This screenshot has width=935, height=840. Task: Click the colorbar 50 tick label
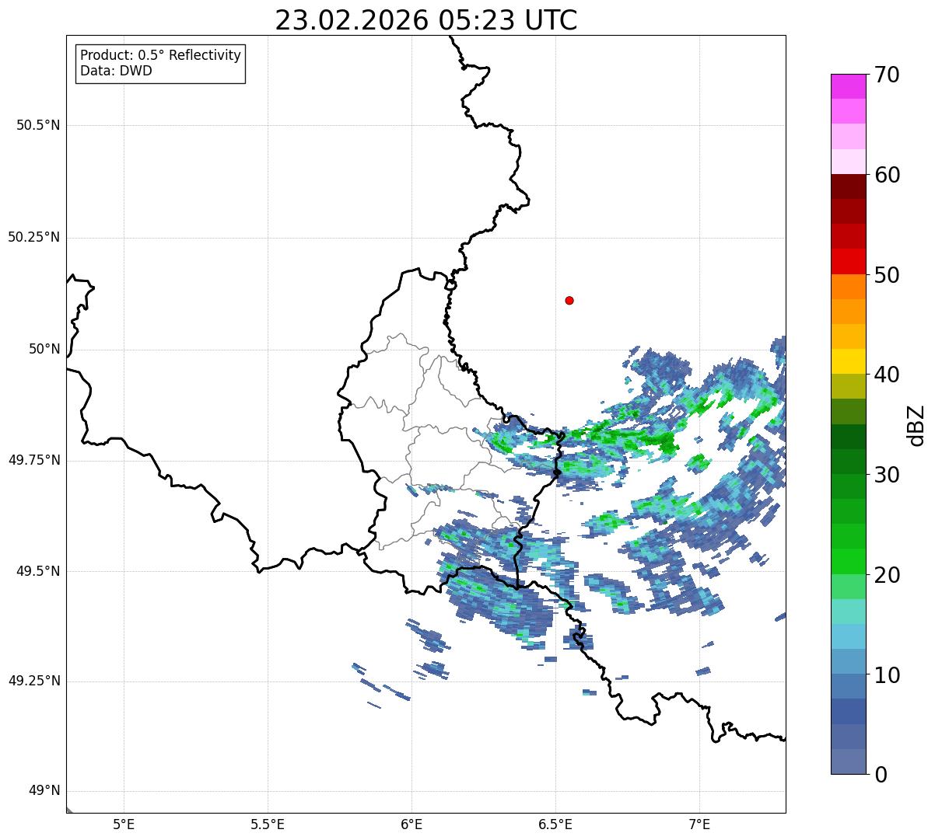(x=888, y=275)
